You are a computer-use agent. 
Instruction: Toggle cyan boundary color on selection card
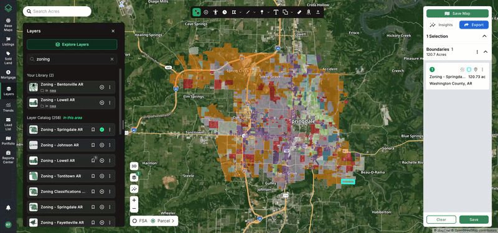[x=469, y=70]
